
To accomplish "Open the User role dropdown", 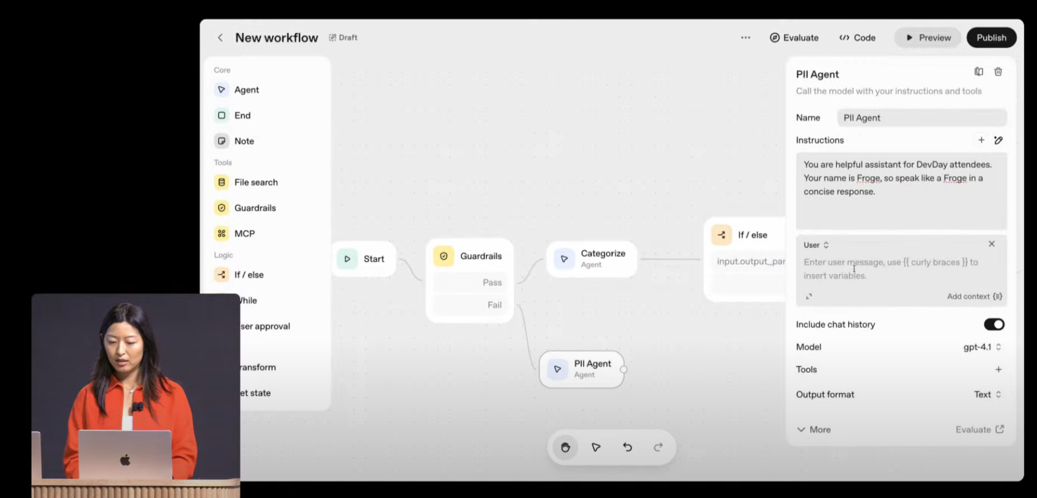I will coord(816,245).
